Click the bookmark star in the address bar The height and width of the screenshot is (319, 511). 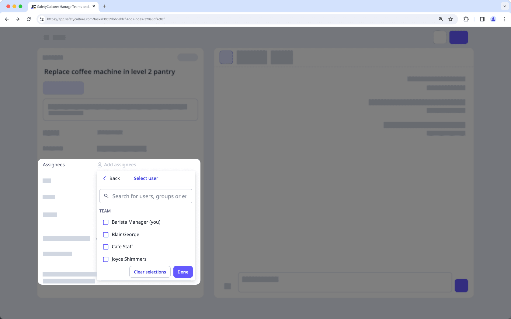[451, 19]
